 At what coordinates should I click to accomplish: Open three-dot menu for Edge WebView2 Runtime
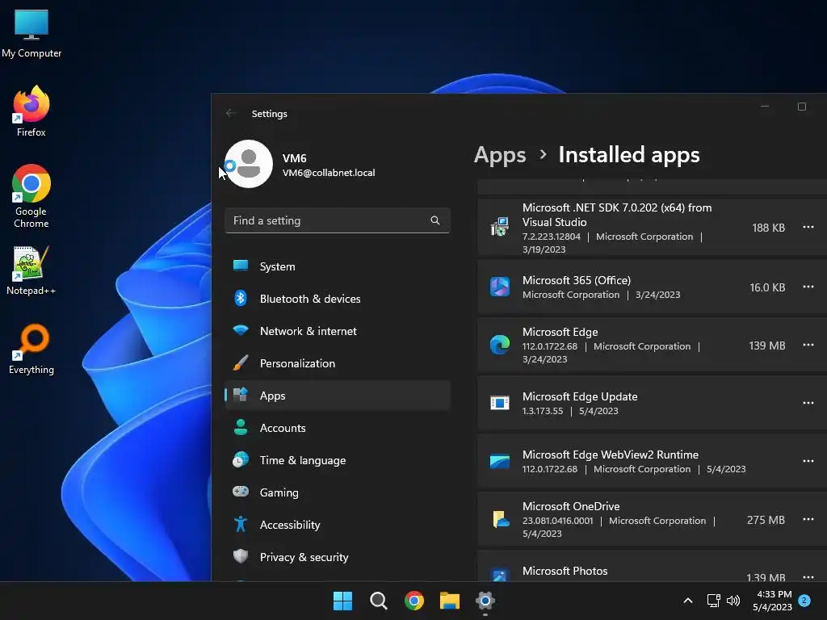click(x=808, y=461)
